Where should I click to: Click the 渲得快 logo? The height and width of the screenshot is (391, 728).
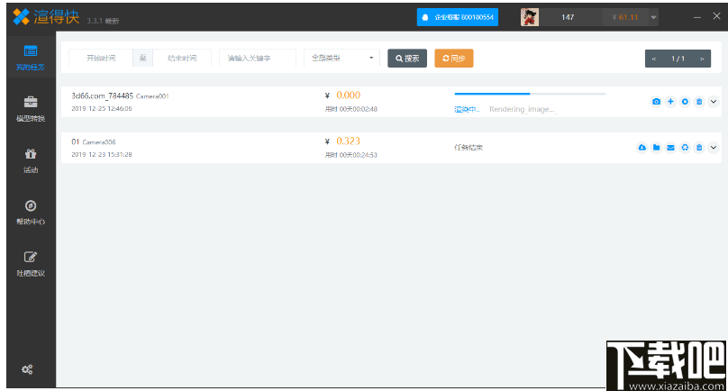tap(46, 17)
